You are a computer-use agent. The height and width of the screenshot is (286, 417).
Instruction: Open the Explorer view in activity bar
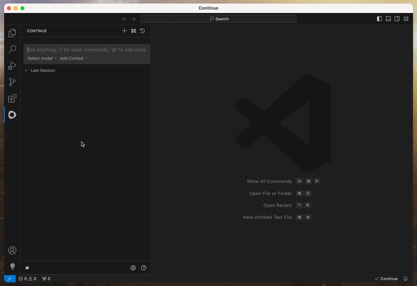(12, 33)
